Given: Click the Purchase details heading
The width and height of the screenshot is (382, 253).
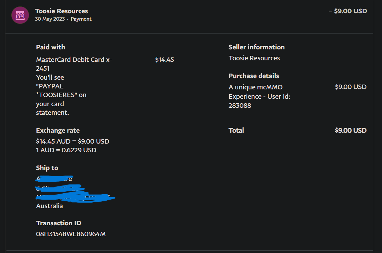Looking at the screenshot, I should pyautogui.click(x=254, y=76).
